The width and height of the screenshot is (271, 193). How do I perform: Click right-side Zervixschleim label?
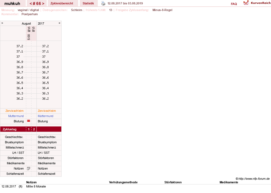point(47,111)
